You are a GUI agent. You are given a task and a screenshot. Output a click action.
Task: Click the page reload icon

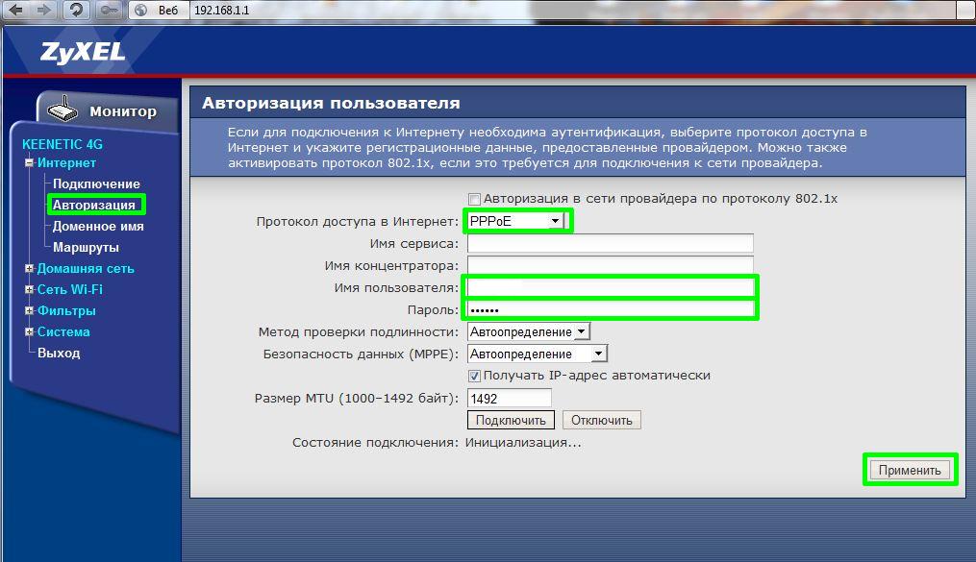click(75, 10)
